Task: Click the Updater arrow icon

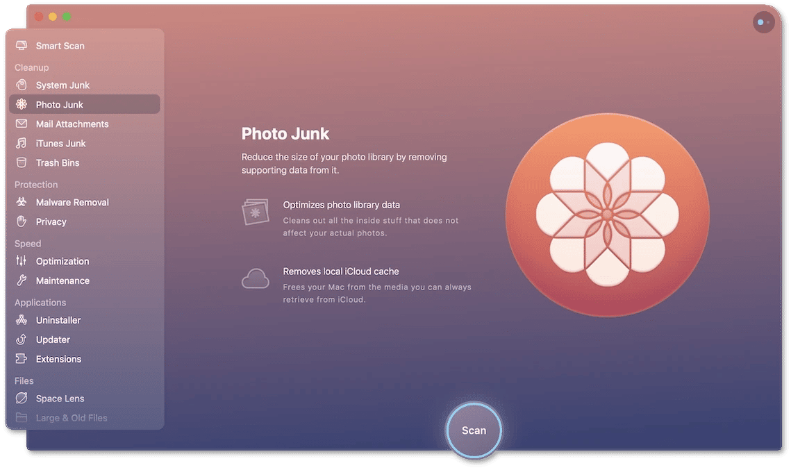Action: (22, 339)
